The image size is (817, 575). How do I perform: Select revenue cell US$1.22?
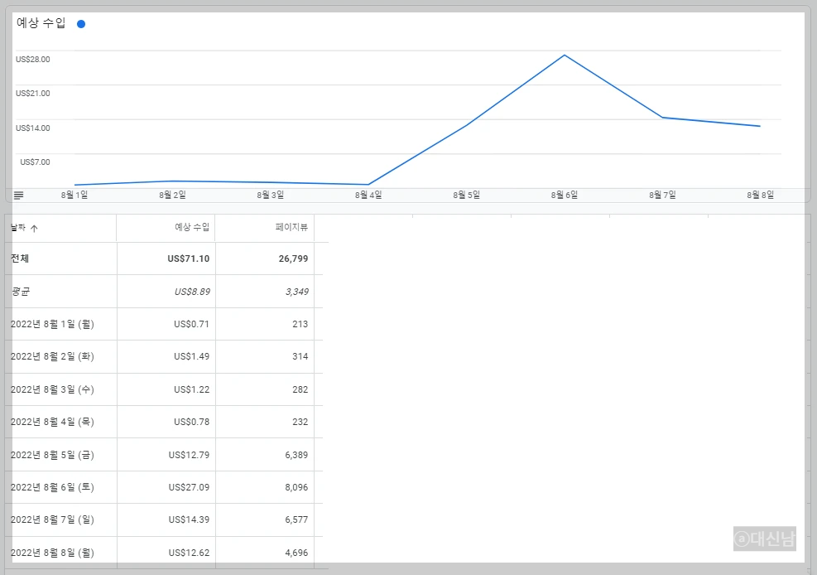pyautogui.click(x=191, y=389)
